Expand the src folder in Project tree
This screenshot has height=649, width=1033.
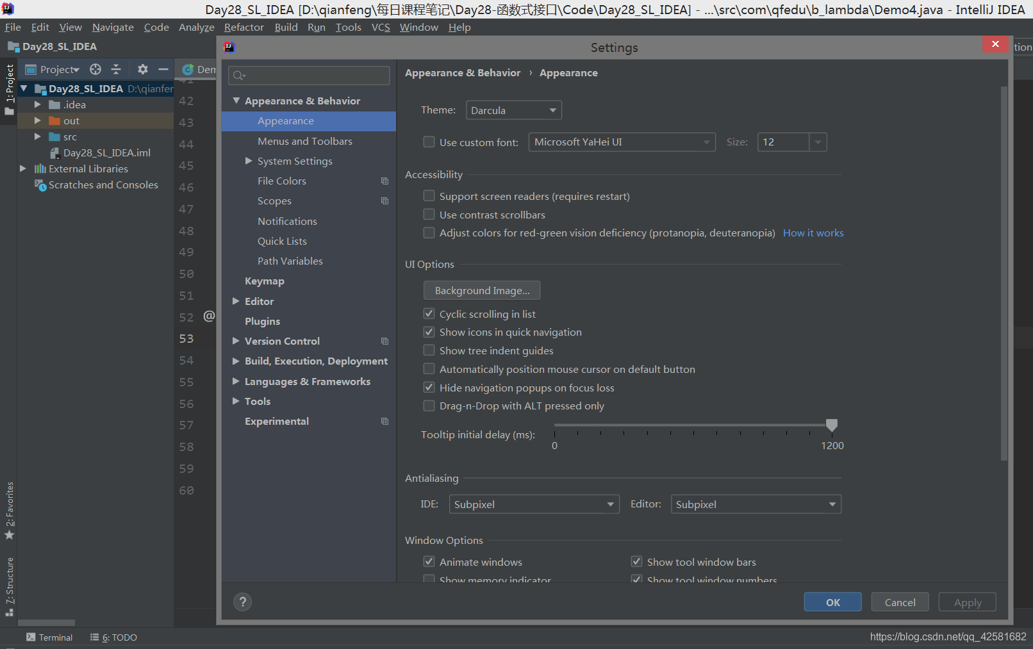tap(38, 137)
